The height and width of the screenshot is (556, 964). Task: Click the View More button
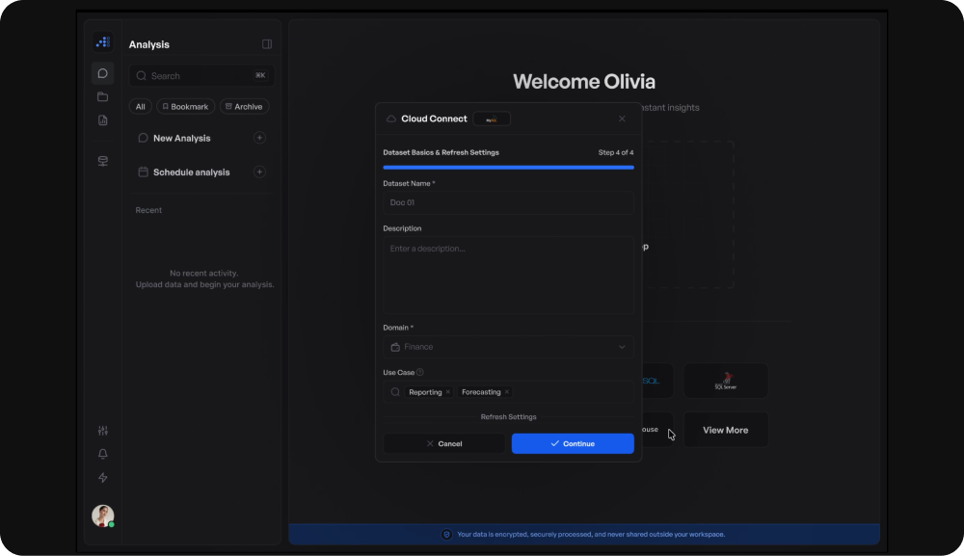point(726,430)
